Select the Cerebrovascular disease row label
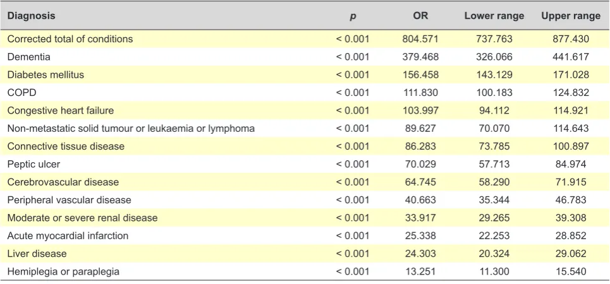Viewport: 610px width, 284px height. click(63, 182)
